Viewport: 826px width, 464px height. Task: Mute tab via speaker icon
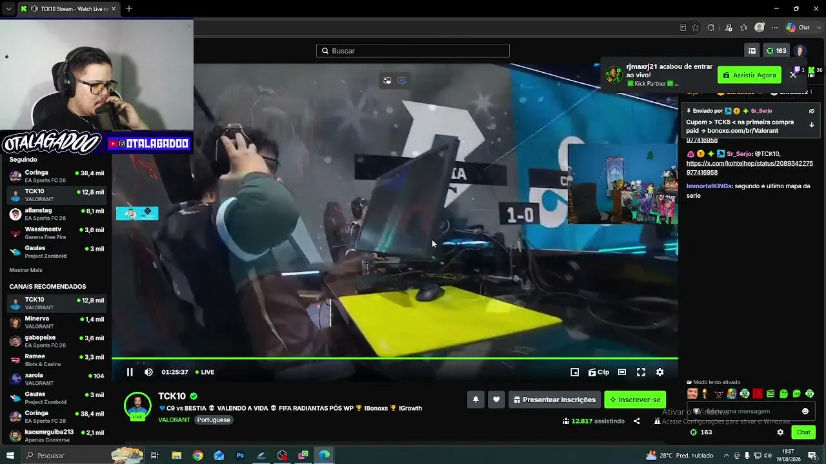pyautogui.click(x=34, y=9)
